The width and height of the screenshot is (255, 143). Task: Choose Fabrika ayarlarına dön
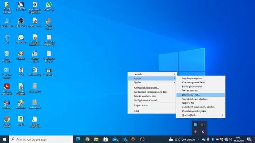[x=152, y=96]
